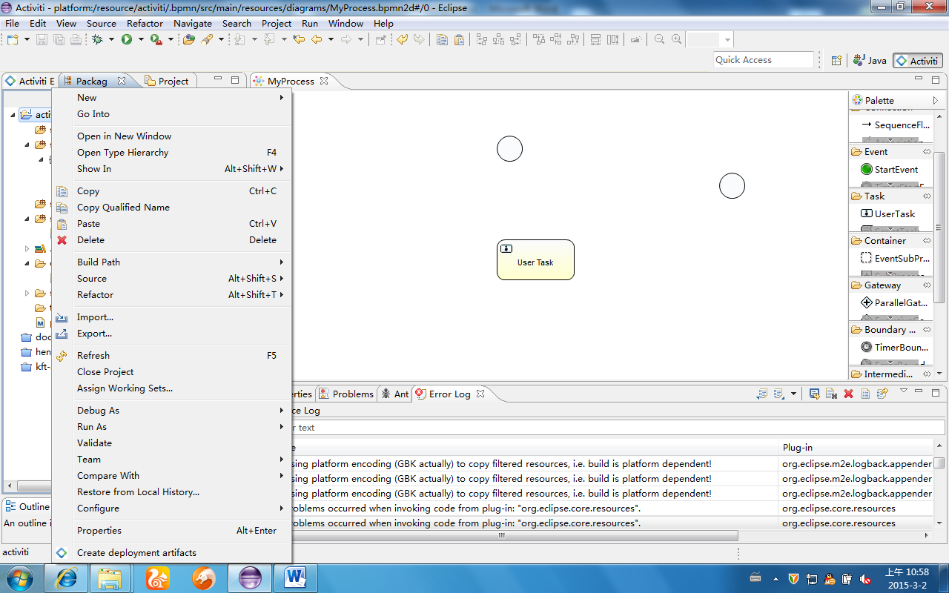The width and height of the screenshot is (949, 593).
Task: Choose Properties in the context menu
Action: coord(172,531)
